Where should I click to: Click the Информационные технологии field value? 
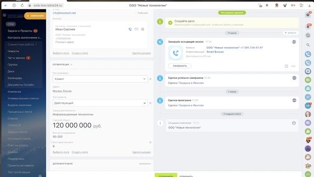click(73, 115)
